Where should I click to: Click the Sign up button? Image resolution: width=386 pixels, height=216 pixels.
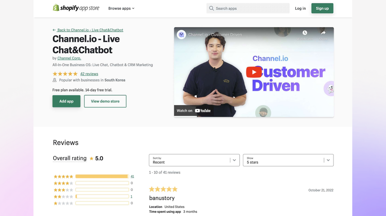click(x=322, y=8)
